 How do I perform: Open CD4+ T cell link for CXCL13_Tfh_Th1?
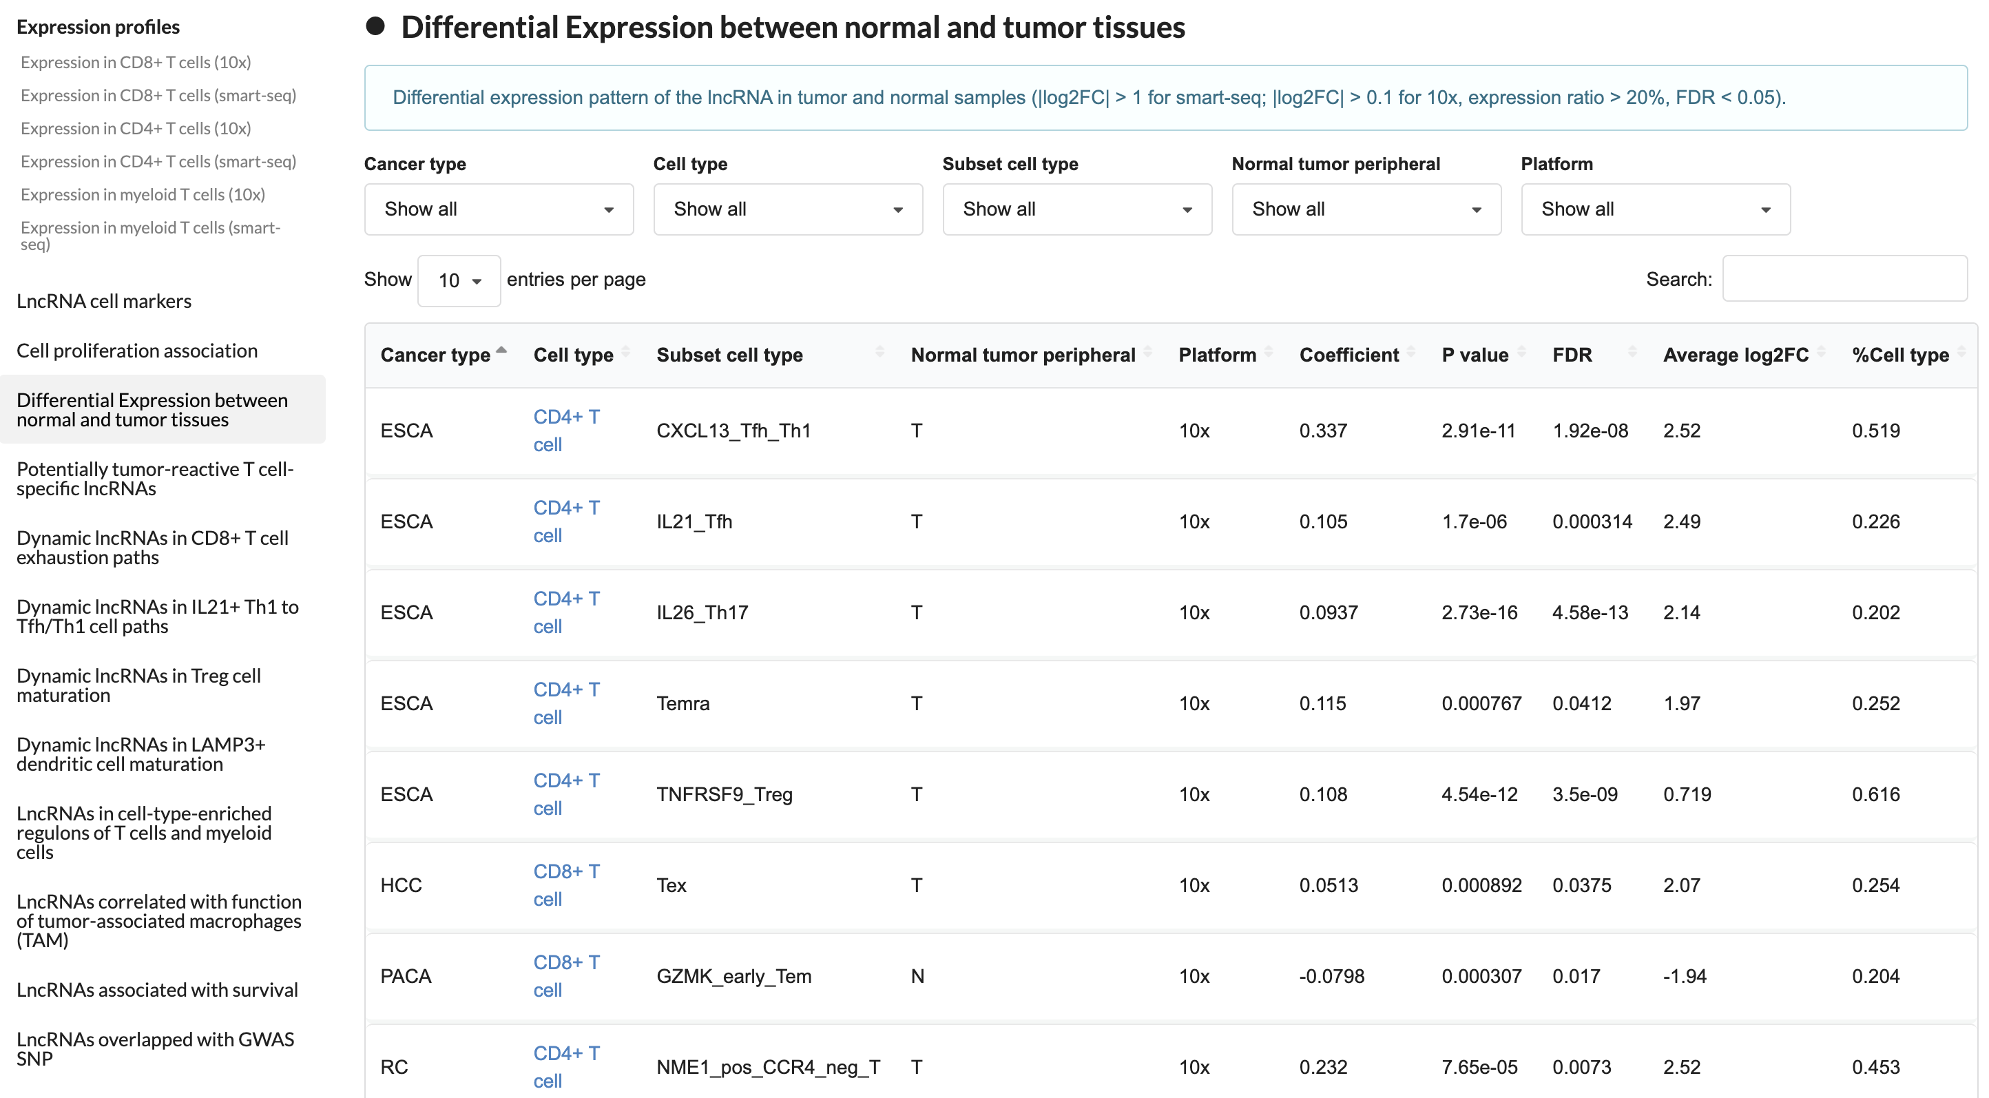567,431
